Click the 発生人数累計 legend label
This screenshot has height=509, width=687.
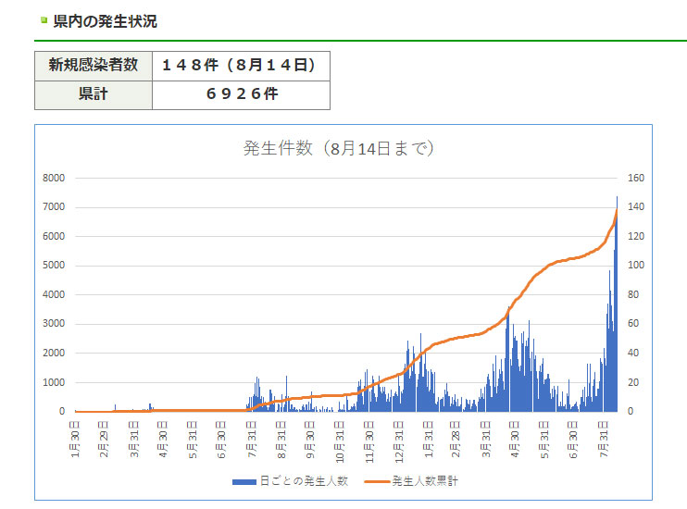(425, 481)
